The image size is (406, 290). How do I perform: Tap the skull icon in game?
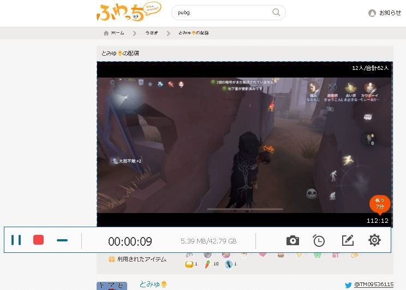pos(312,193)
